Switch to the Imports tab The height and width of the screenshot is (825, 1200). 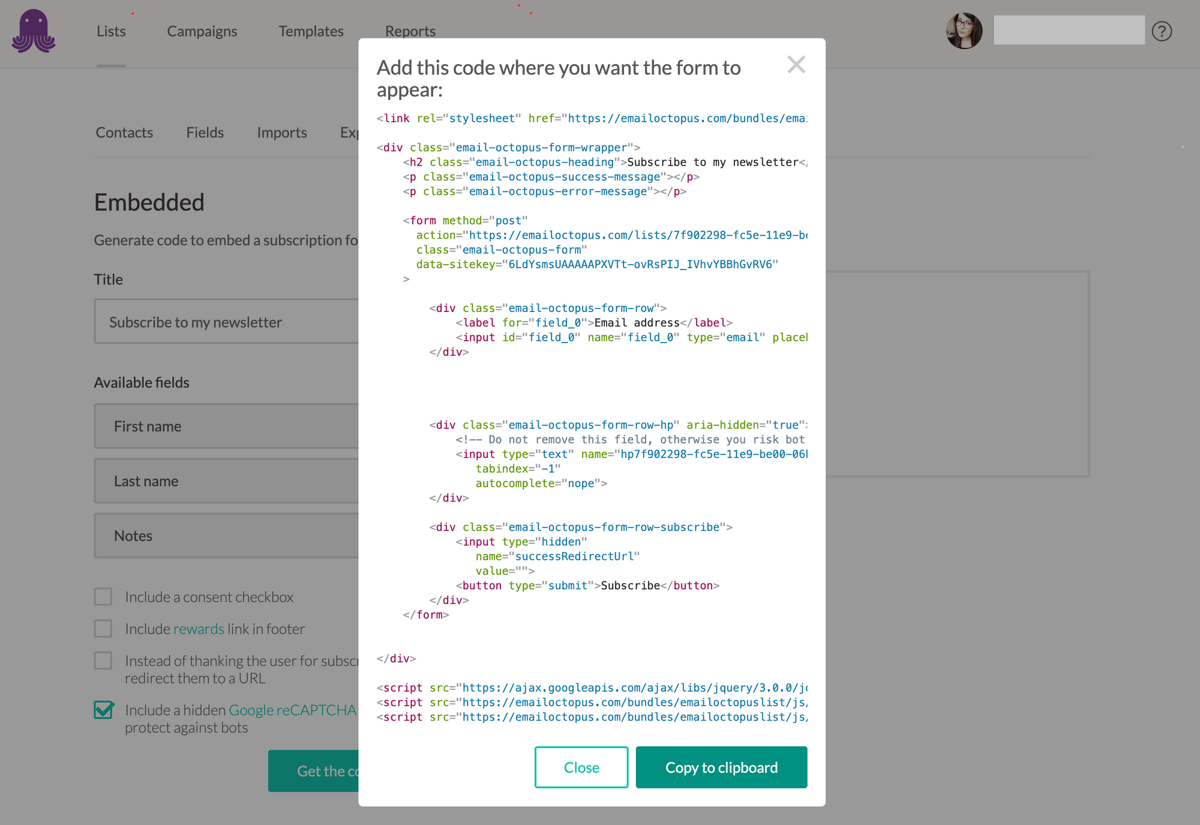tap(281, 133)
